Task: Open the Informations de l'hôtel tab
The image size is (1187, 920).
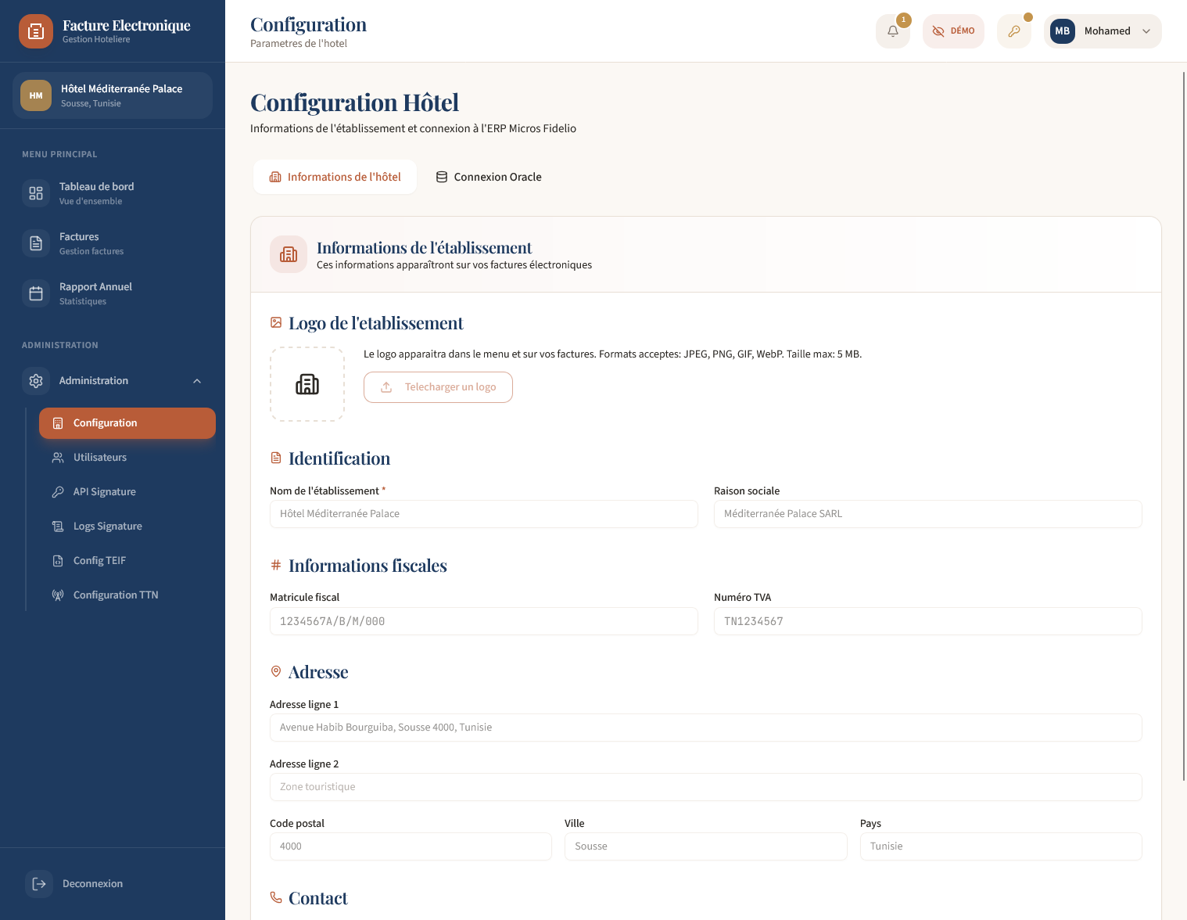Action: (x=335, y=177)
